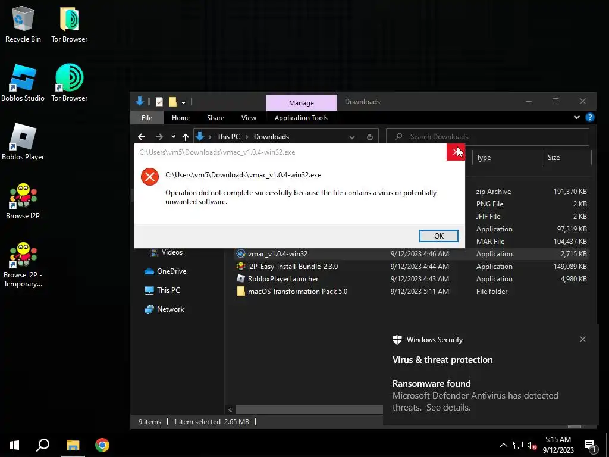
Task: Open the Ransomware found notification
Action: [475, 395]
